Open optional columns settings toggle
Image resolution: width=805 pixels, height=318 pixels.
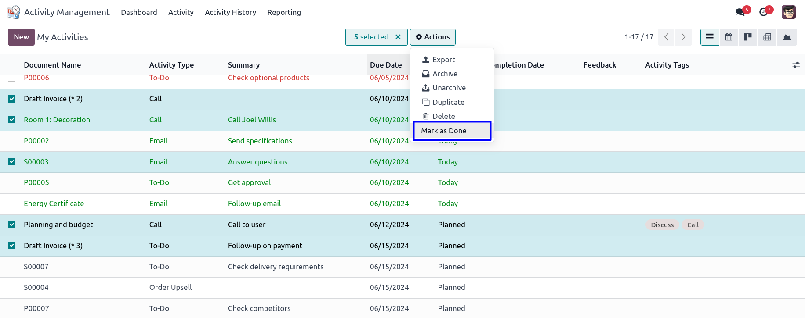tap(796, 65)
